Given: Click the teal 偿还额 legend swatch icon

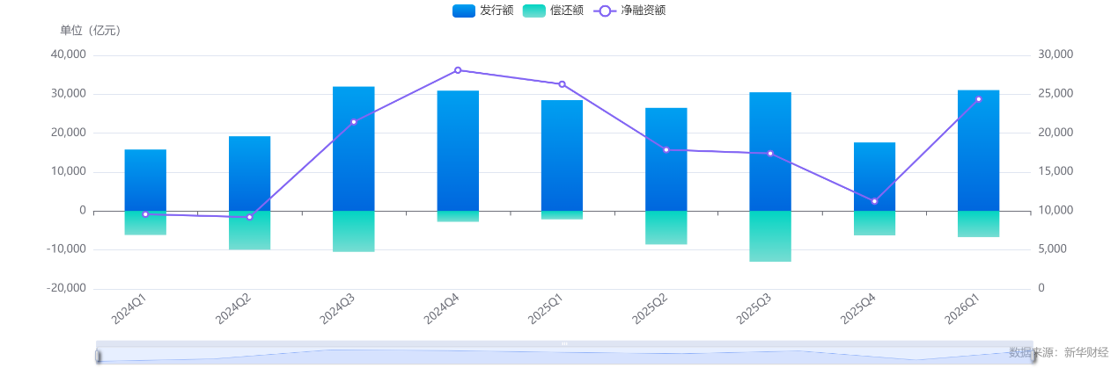Looking at the screenshot, I should [534, 11].
